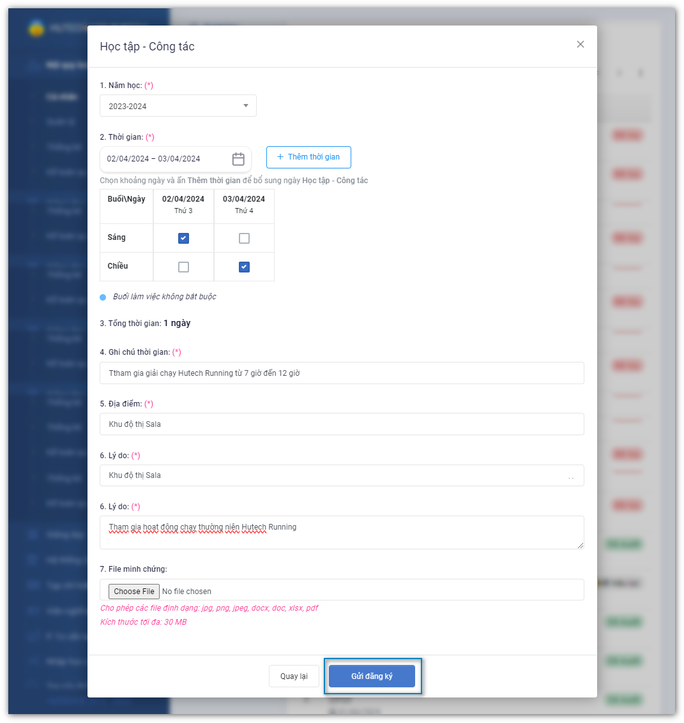Check Sáng for 03/04/2024
The height and width of the screenshot is (723, 684).
click(x=244, y=238)
